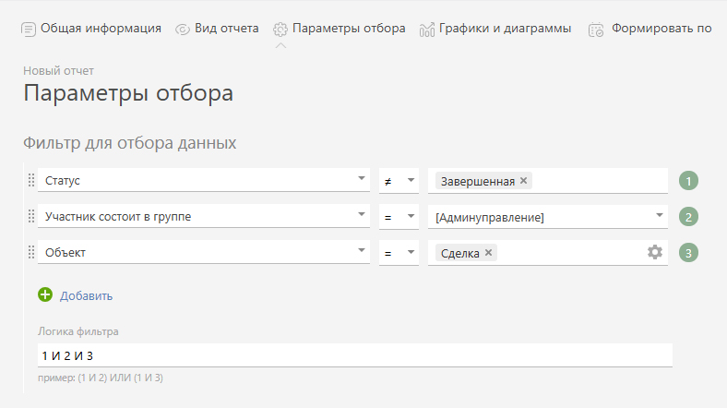This screenshot has height=408, width=727.
Task: Click the Логика фильтра input field
Action: 354,355
